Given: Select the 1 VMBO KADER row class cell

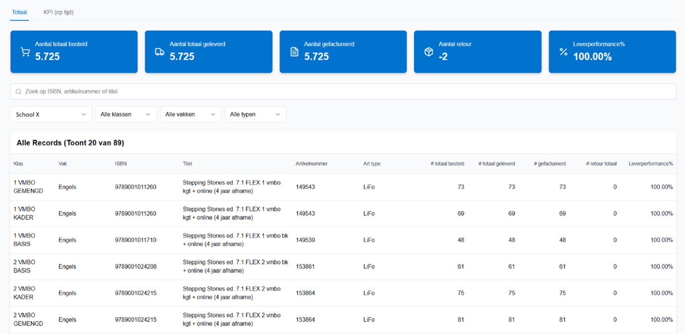Looking at the screenshot, I should click(24, 213).
